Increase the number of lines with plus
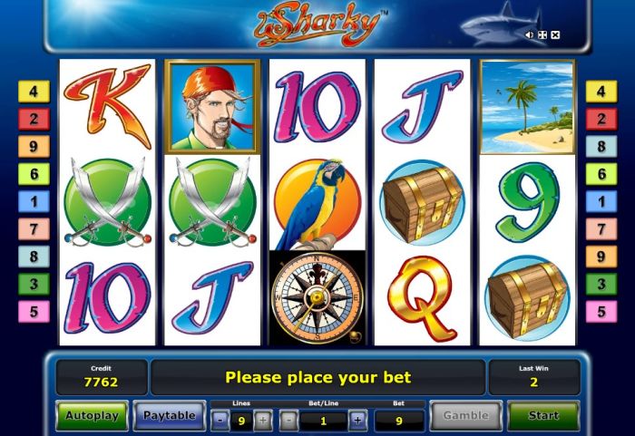Viewport: 635px width, 436px height. click(262, 421)
